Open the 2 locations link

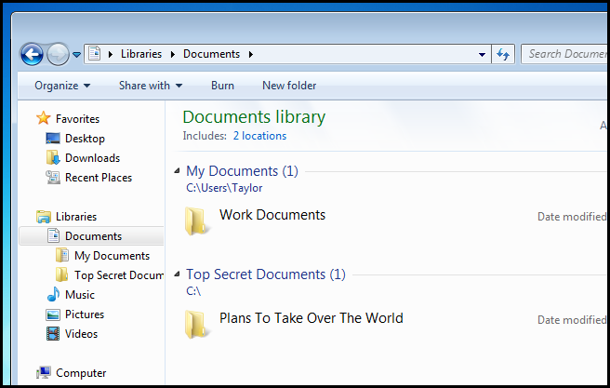259,136
